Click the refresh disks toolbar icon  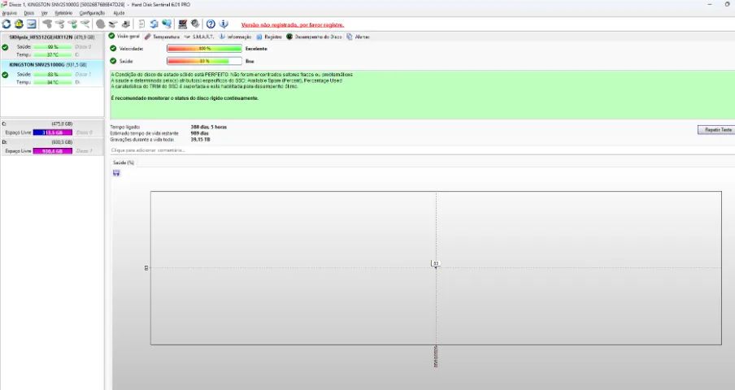(x=7, y=24)
